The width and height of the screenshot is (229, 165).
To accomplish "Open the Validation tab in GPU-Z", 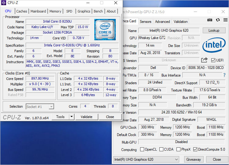I will pos(180,22).
